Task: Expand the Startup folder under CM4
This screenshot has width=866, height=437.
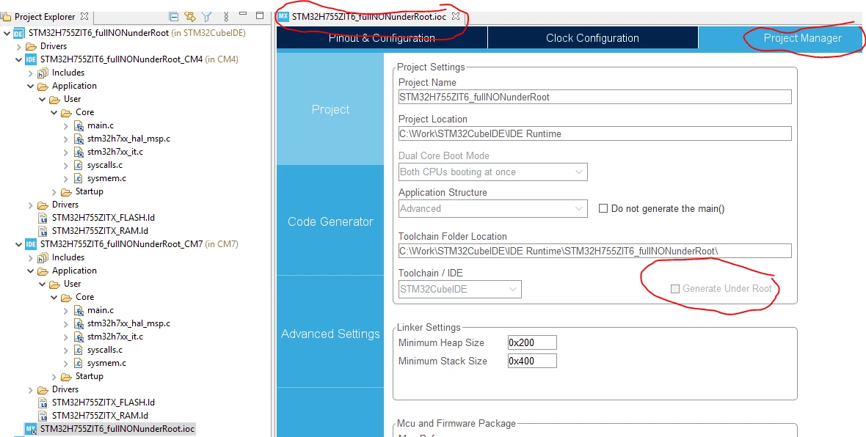Action: (54, 192)
